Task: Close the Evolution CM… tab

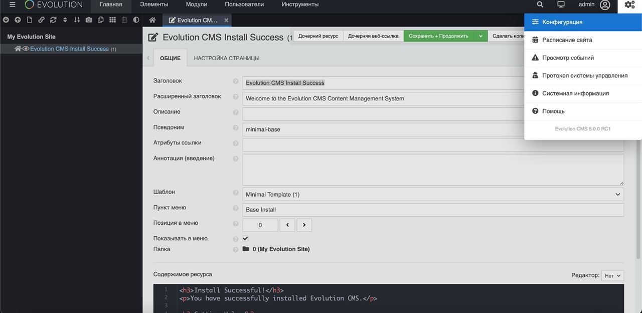Action: (x=226, y=20)
